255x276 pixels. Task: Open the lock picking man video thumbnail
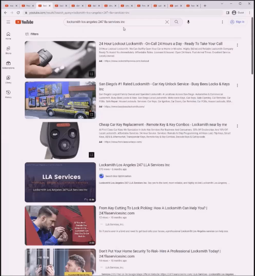click(x=60, y=225)
